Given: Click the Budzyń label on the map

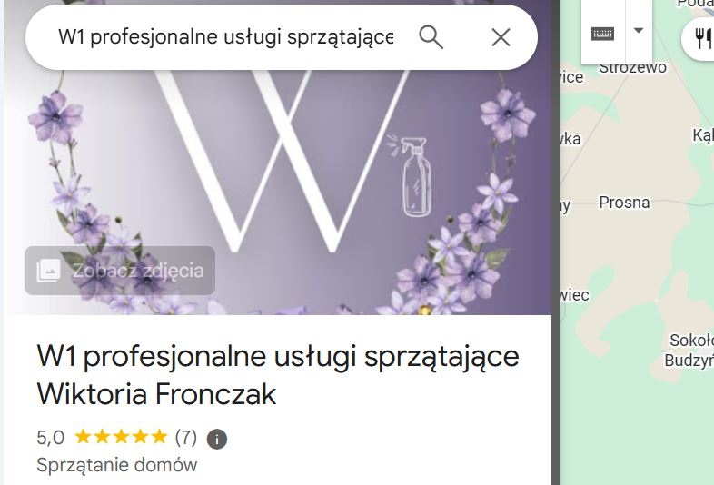Looking at the screenshot, I should point(689,361).
